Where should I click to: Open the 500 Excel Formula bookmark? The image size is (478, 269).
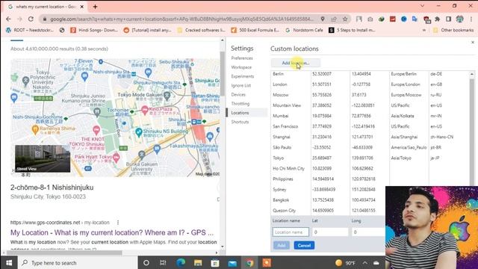[x=255, y=30]
